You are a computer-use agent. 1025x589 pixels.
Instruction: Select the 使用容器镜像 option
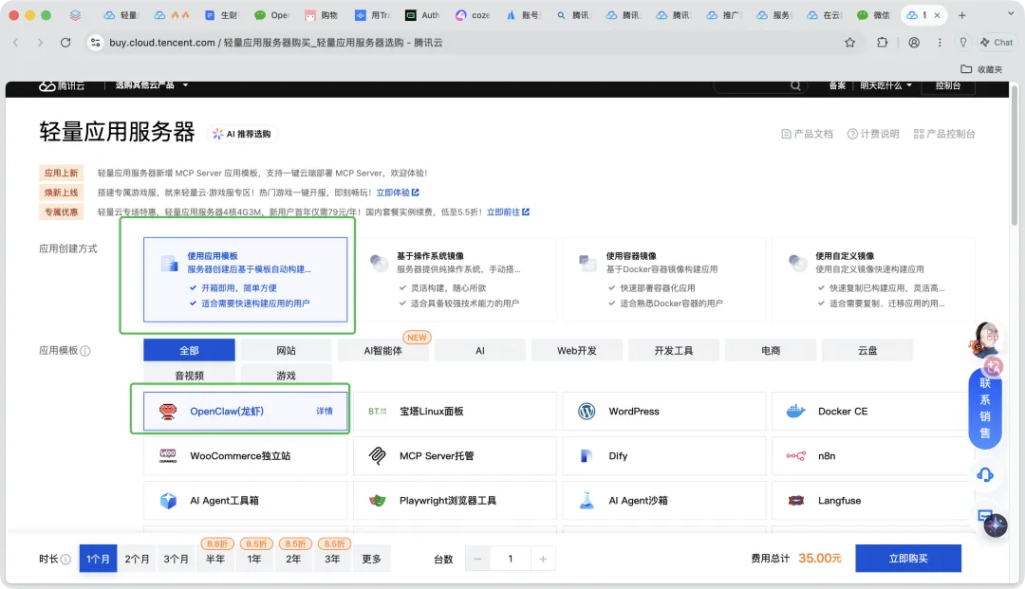(663, 280)
